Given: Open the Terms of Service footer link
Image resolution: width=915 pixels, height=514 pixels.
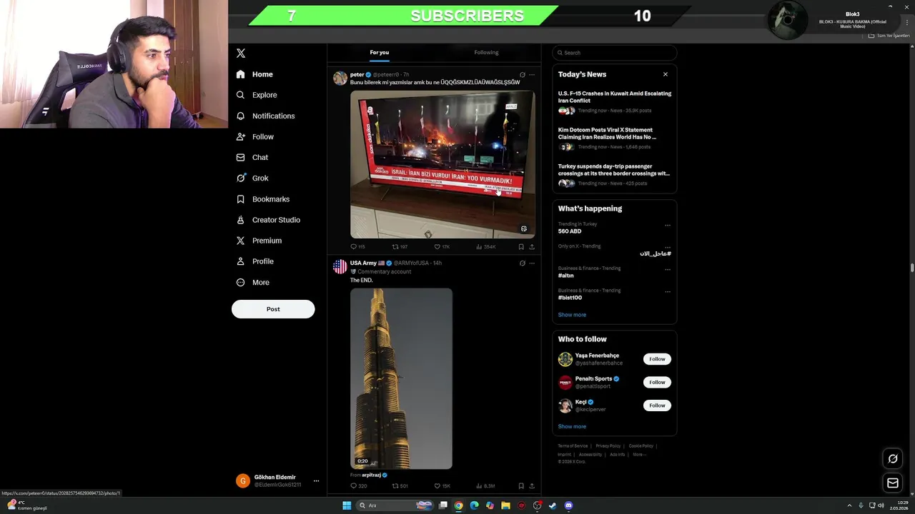Looking at the screenshot, I should 573,446.
